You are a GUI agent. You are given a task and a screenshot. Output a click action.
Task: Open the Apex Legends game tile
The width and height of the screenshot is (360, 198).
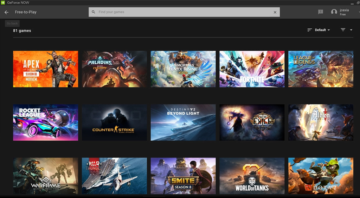[x=45, y=69]
